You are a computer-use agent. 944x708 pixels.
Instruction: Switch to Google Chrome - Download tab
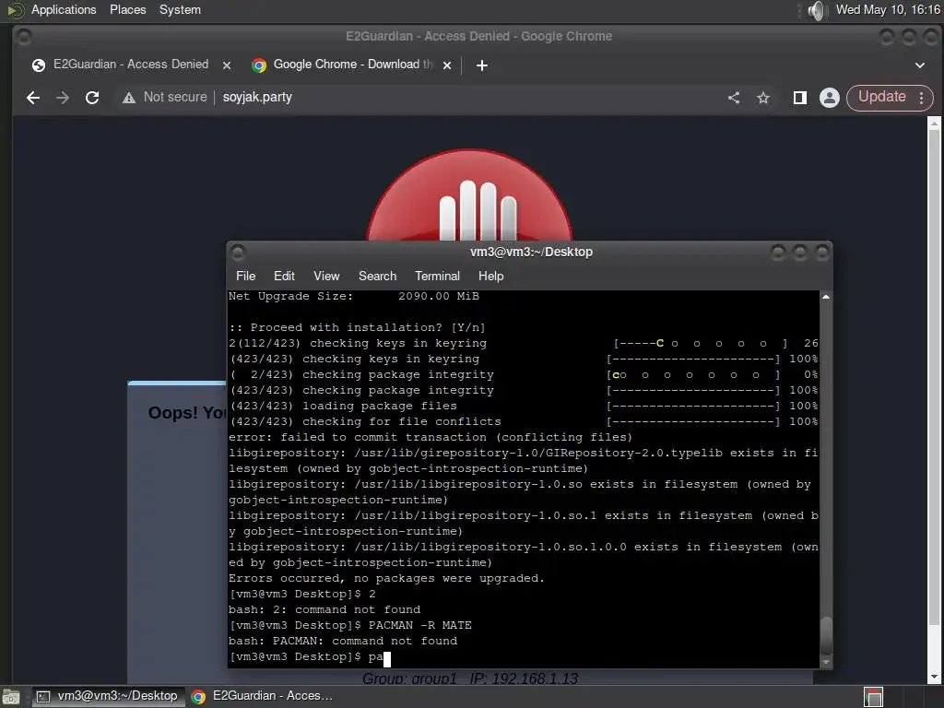click(352, 65)
